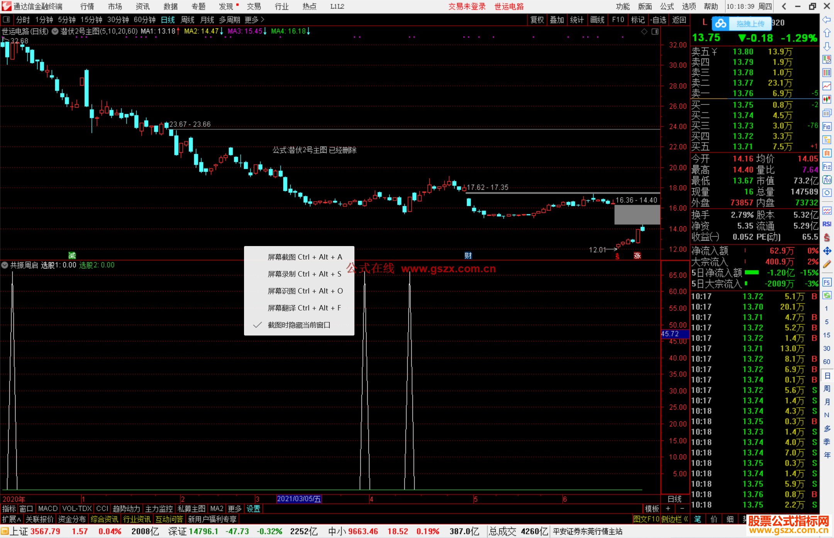834x538 pixels.
Task: Open the 多周期 layout option
Action: coord(230,20)
